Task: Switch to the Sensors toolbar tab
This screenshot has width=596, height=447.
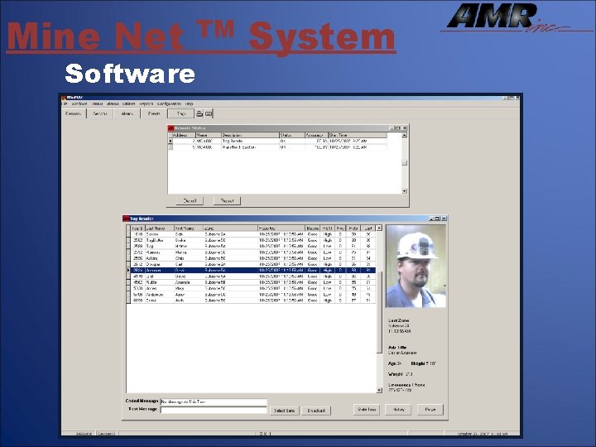Action: click(100, 113)
